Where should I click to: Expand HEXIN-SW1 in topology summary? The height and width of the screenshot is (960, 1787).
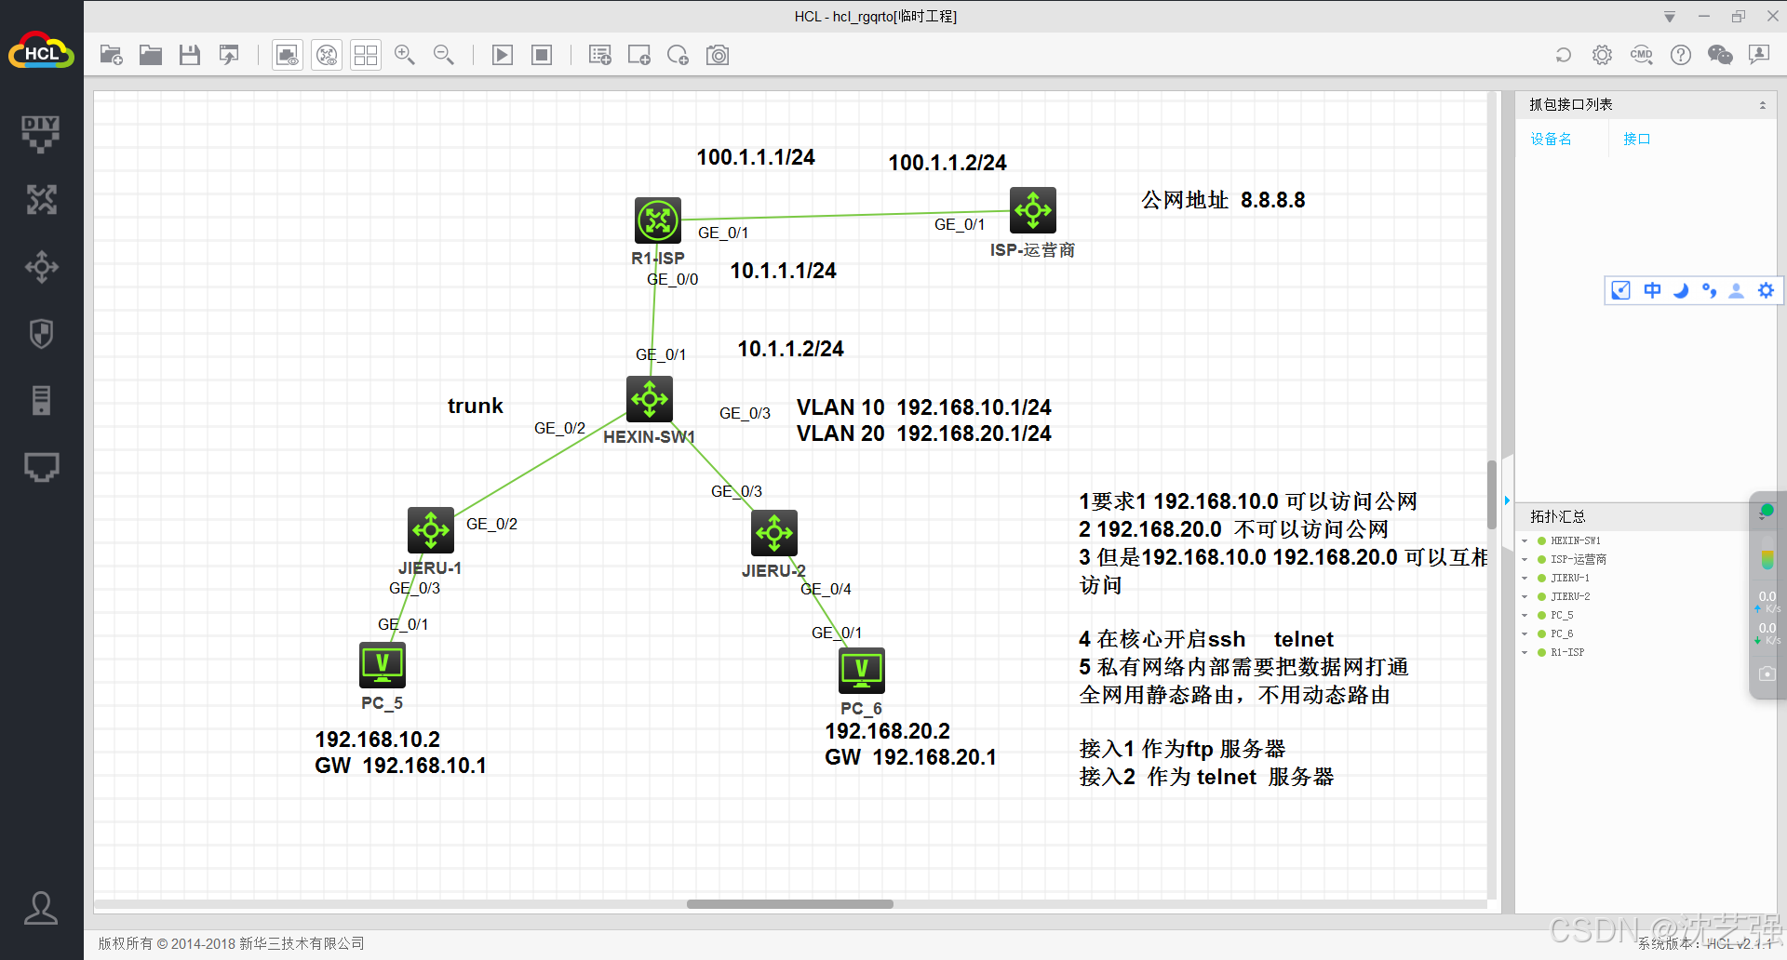pos(1525,540)
